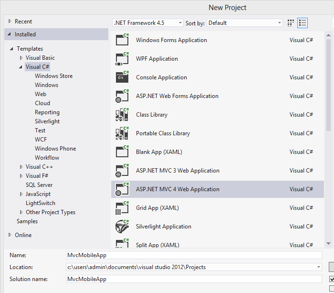Click the Windows Forms Application template icon
This screenshot has height=293, width=334.
click(x=122, y=40)
